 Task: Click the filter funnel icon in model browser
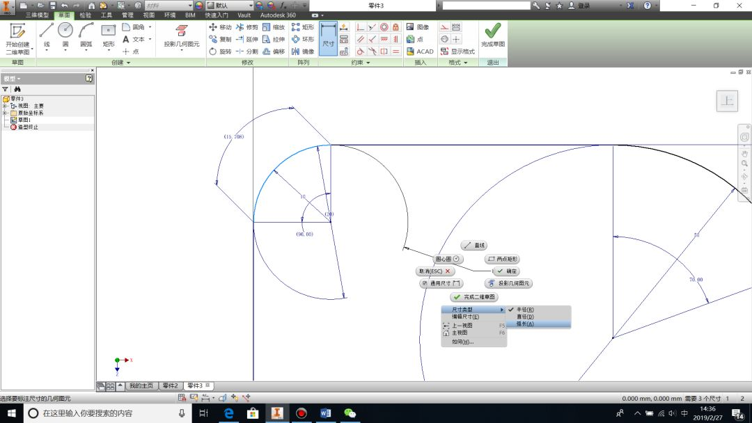(x=5, y=89)
